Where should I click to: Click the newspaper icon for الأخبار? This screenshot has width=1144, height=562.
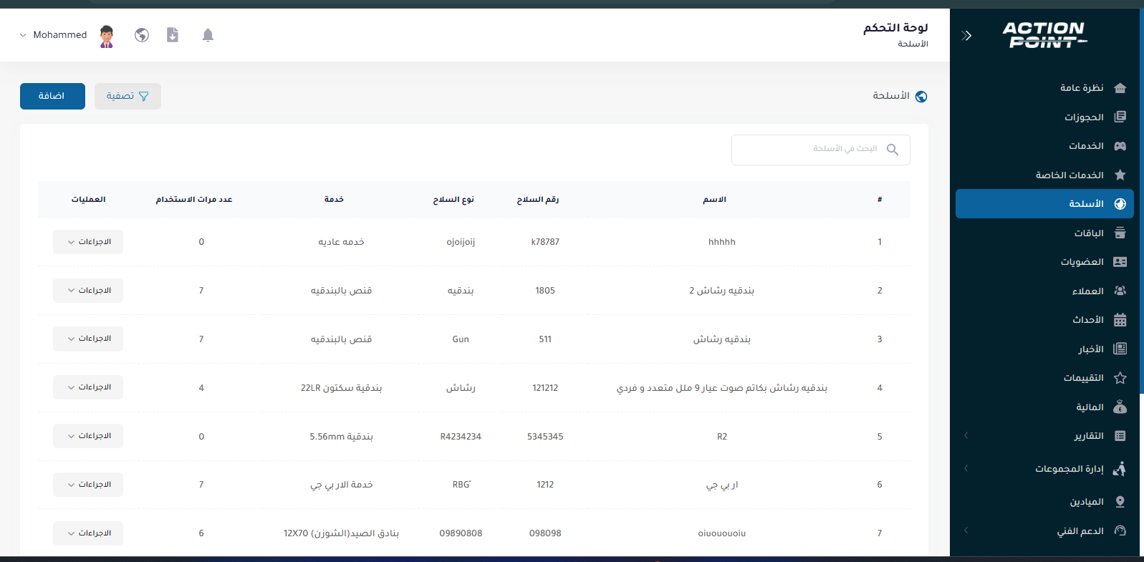pyautogui.click(x=1120, y=349)
